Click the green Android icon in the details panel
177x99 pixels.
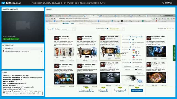tap(133, 53)
